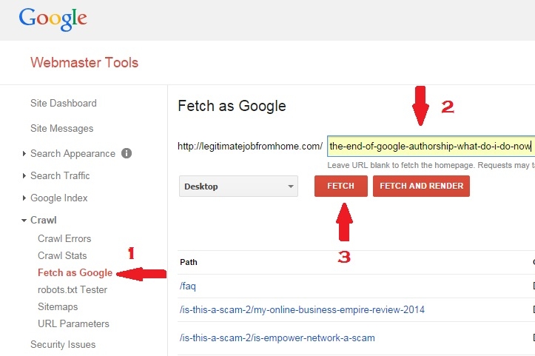535x356 pixels.
Task: Click the 'Leave URL blank' hint text
Action: (431, 165)
